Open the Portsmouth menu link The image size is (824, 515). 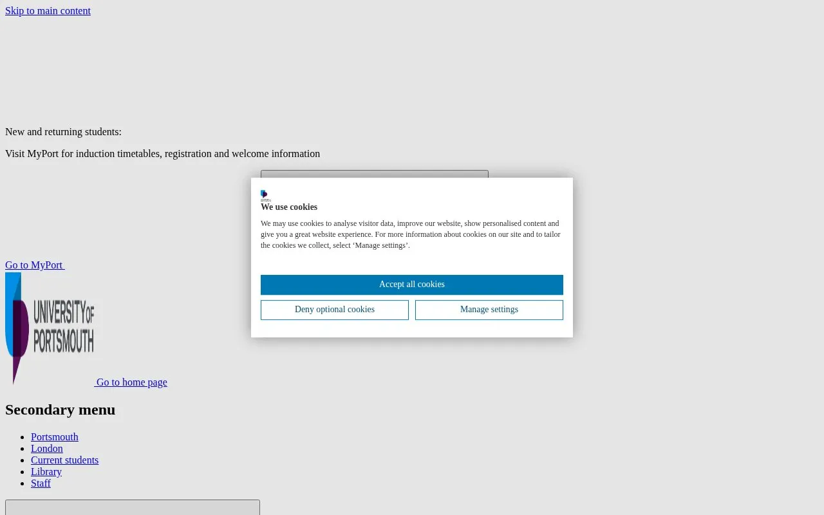[x=55, y=437]
